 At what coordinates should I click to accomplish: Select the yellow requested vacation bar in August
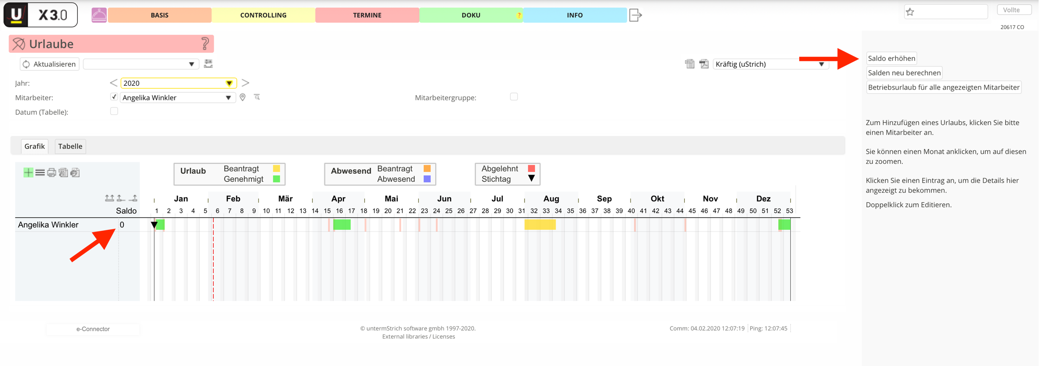[x=540, y=225]
